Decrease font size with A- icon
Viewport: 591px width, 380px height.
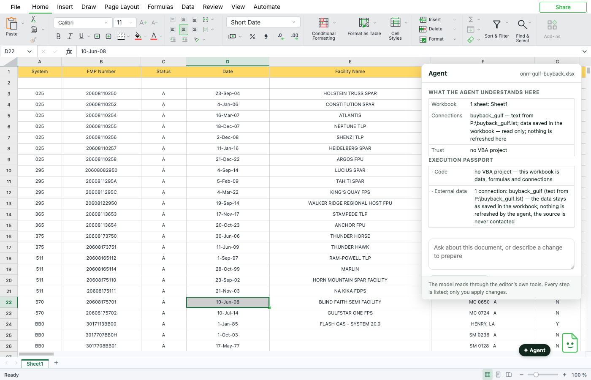[155, 23]
